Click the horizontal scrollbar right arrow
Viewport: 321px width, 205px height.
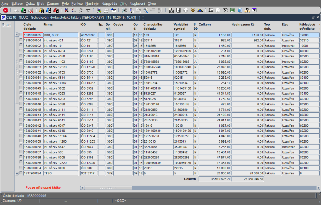(x=318, y=188)
